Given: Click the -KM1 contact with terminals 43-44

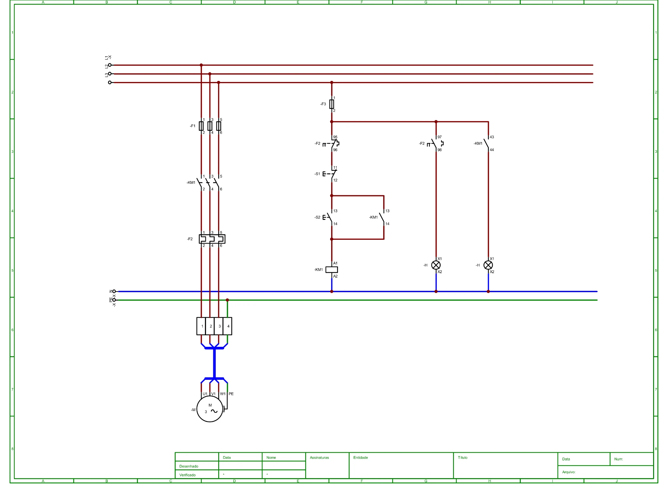Looking at the screenshot, I should coord(486,143).
